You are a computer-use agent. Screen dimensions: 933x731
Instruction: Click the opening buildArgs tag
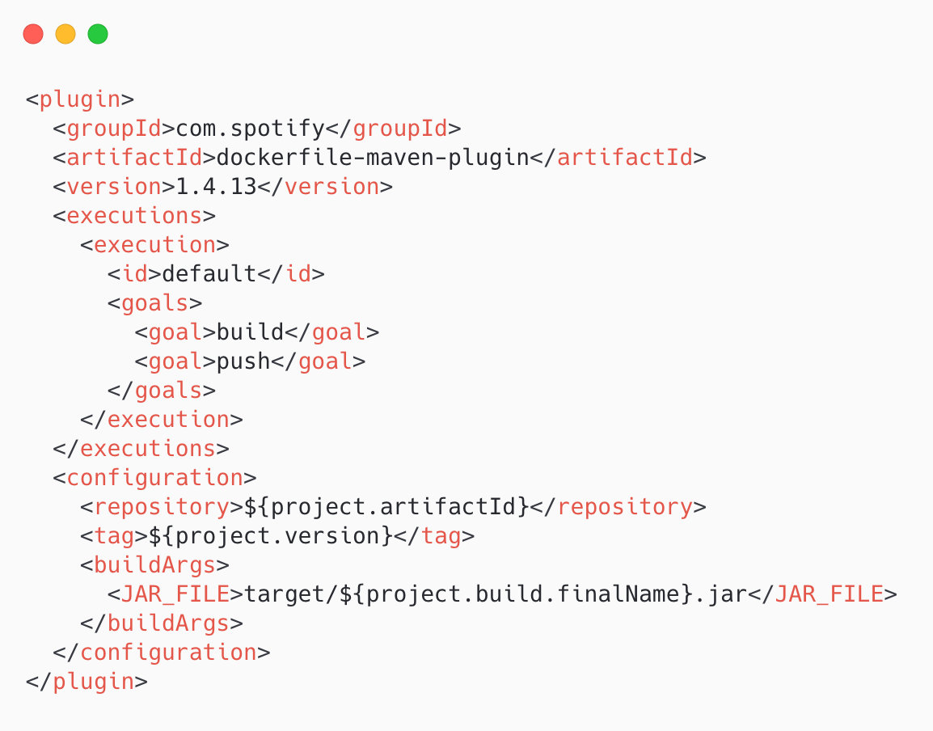[x=154, y=565]
